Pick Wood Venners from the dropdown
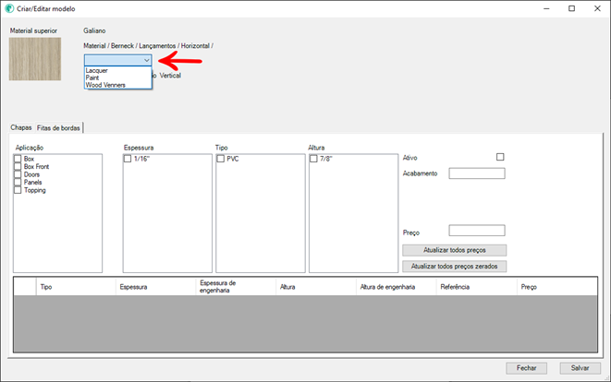611x382 pixels. point(105,85)
